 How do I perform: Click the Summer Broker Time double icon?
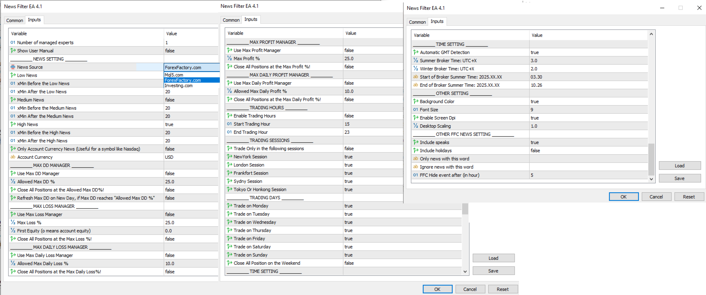[416, 61]
